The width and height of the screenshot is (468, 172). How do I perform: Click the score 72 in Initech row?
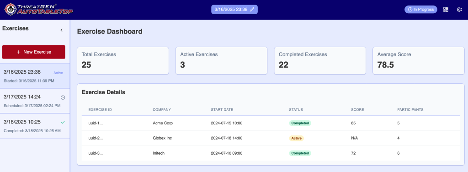click(x=353, y=153)
